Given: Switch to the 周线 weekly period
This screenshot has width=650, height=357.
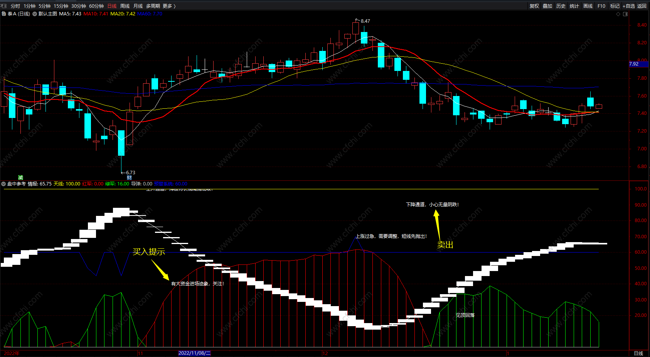Looking at the screenshot, I should coord(125,6).
